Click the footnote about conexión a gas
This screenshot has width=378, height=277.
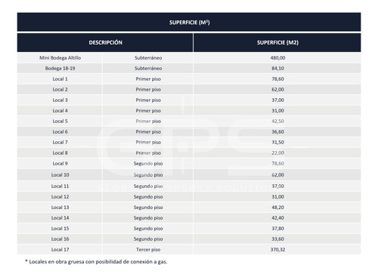[x=96, y=262]
